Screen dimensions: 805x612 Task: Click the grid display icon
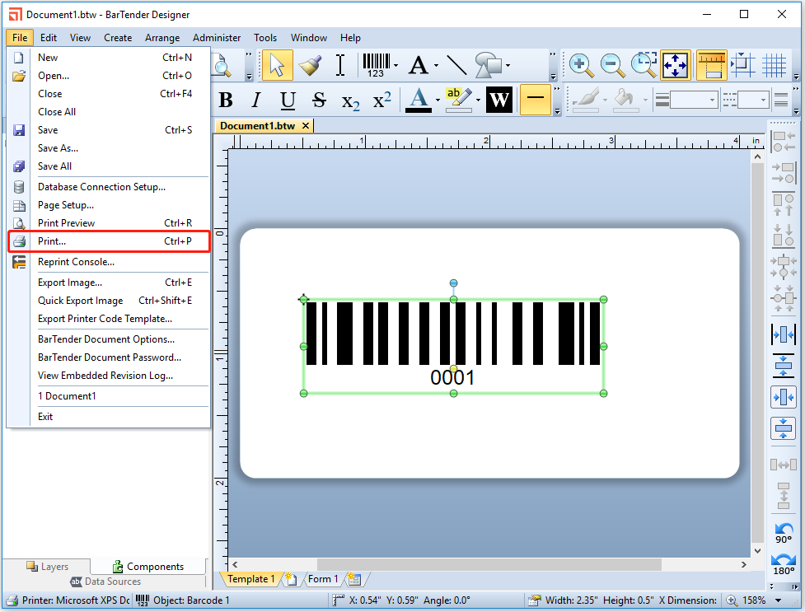(774, 65)
